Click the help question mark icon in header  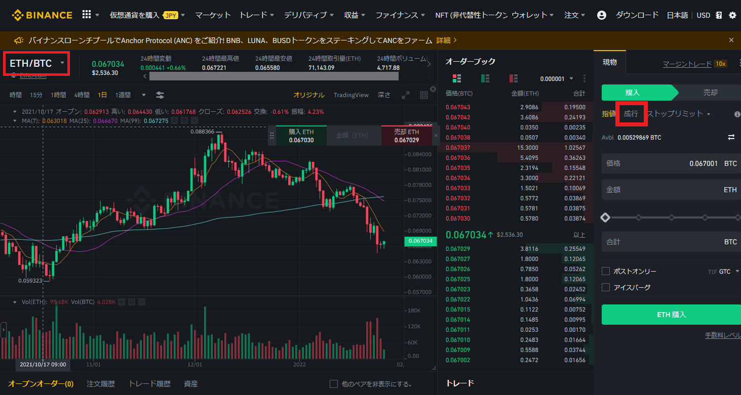[719, 15]
